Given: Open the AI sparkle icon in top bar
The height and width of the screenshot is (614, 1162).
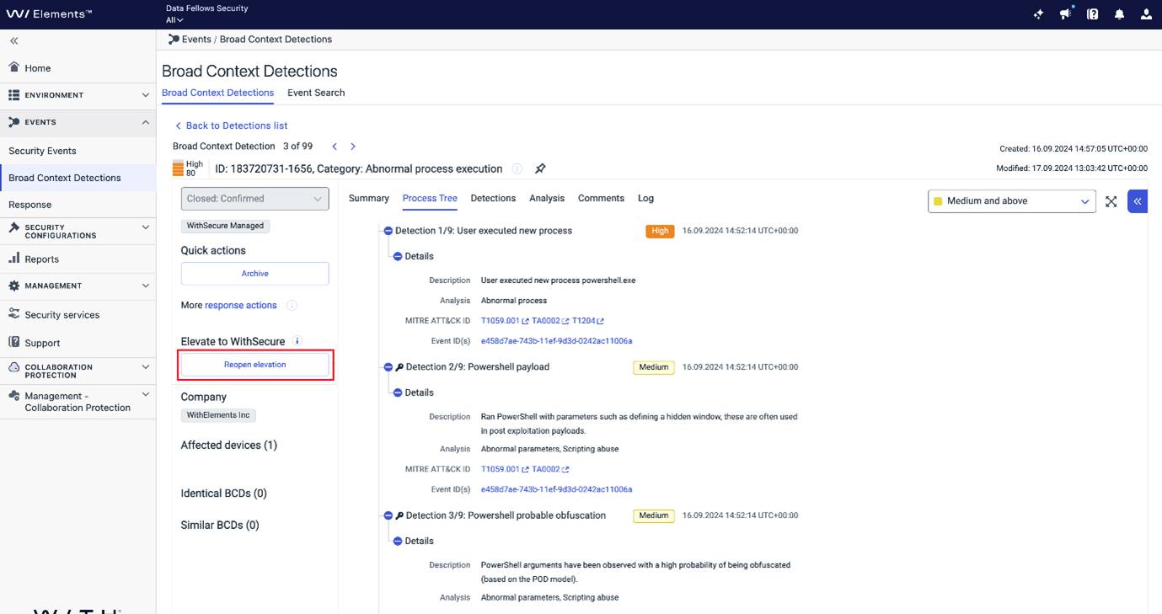Looking at the screenshot, I should pyautogui.click(x=1038, y=14).
